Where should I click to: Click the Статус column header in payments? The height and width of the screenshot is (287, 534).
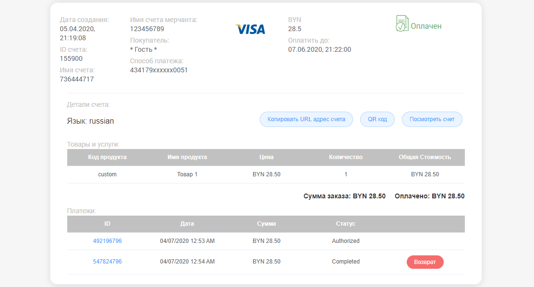pos(345,224)
